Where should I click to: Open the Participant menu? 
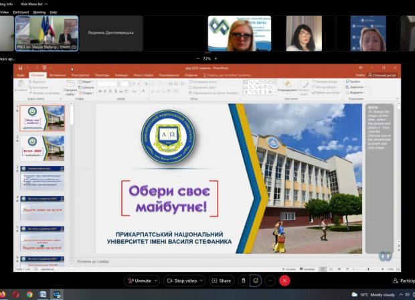(21, 12)
